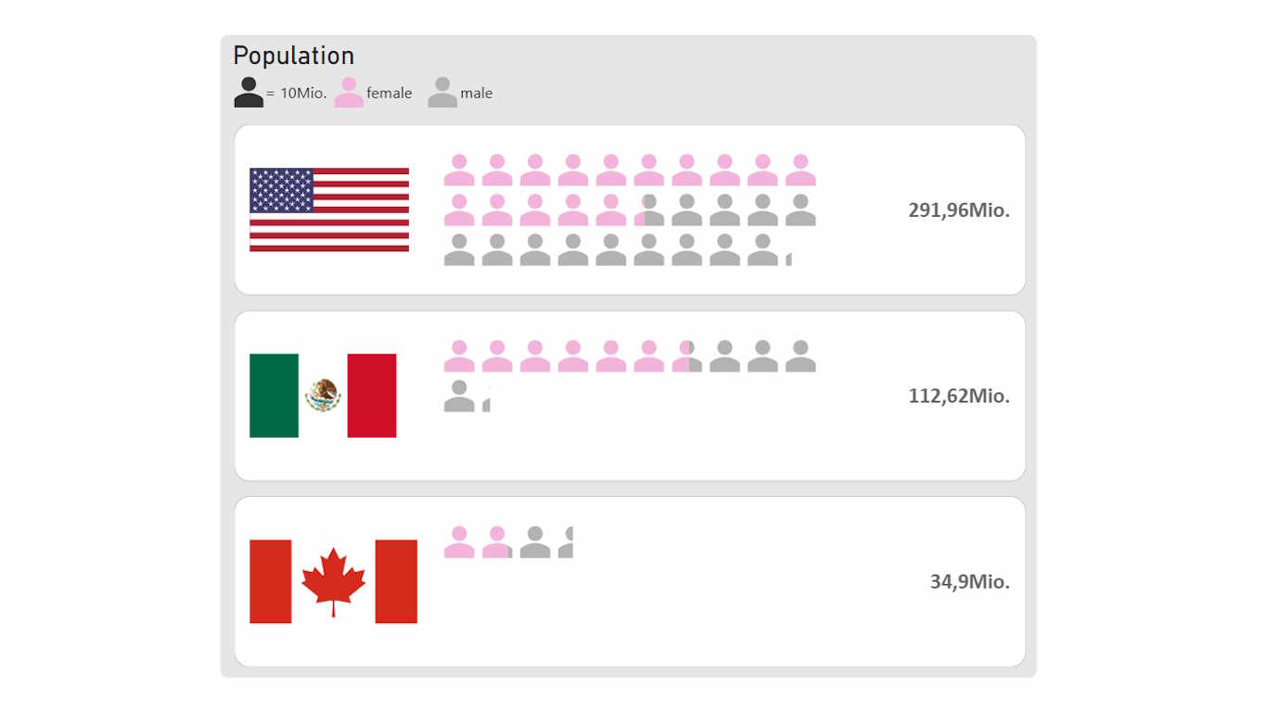This screenshot has width=1267, height=712.
Task: Select the Canada flag image
Action: click(333, 581)
